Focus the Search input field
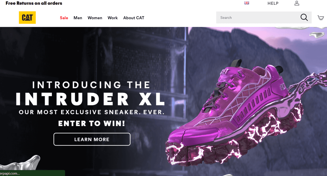 257,18
